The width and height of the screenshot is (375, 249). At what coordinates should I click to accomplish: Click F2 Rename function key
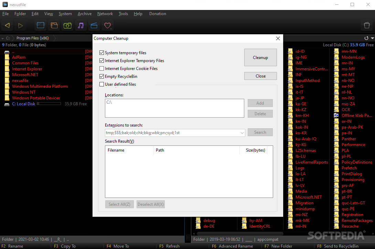click(x=12, y=246)
